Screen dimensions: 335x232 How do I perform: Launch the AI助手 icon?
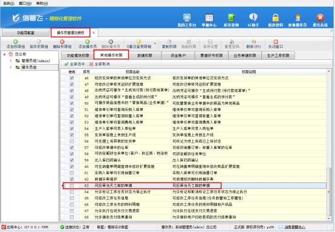pyautogui.click(x=253, y=18)
